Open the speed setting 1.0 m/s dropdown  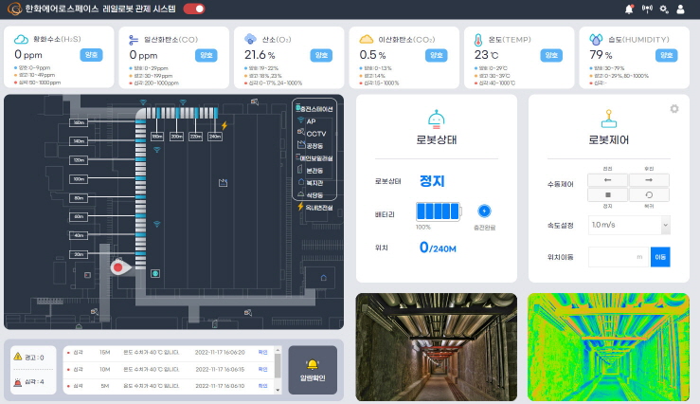point(629,225)
